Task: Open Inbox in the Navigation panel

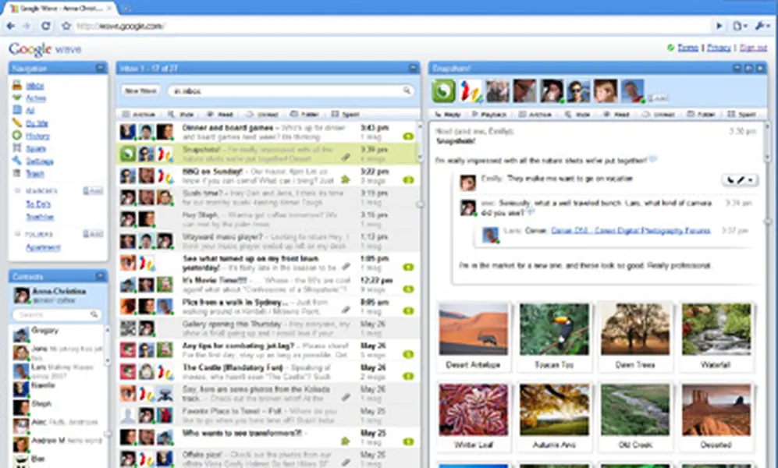Action: [35, 86]
